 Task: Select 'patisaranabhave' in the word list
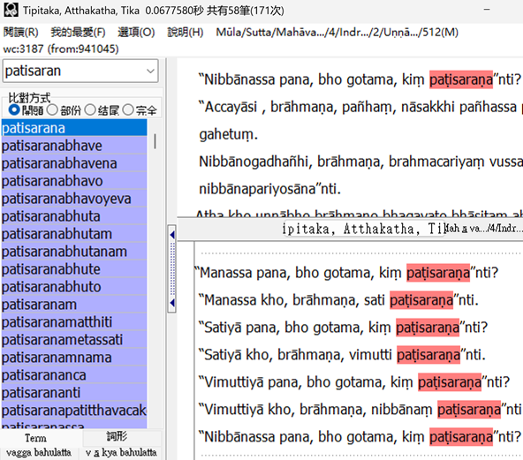click(x=74, y=146)
